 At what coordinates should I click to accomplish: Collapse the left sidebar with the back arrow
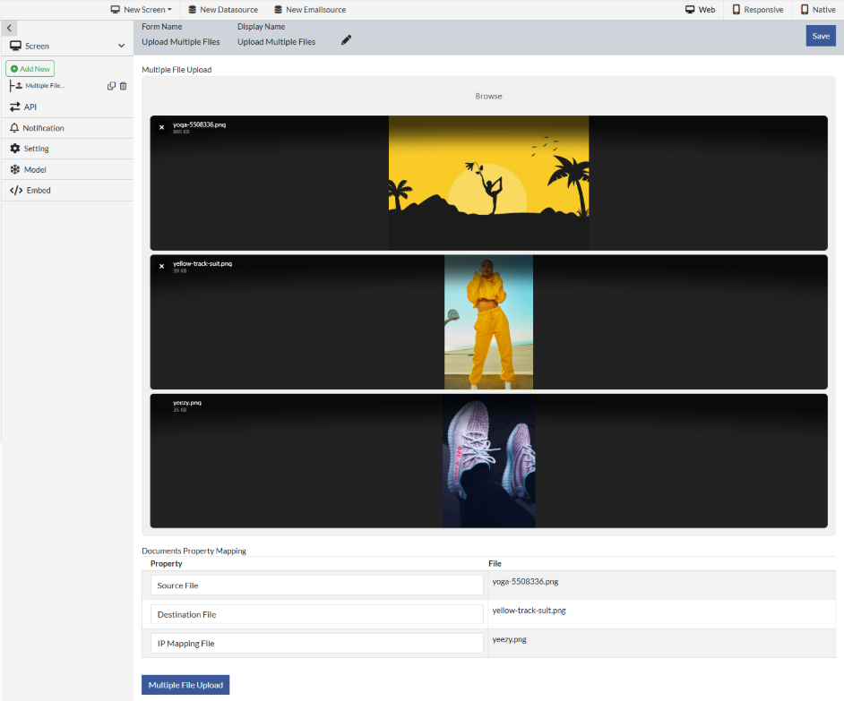click(9, 28)
